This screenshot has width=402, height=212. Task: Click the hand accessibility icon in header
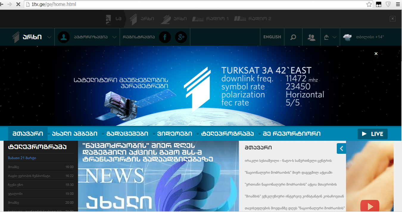point(326,37)
